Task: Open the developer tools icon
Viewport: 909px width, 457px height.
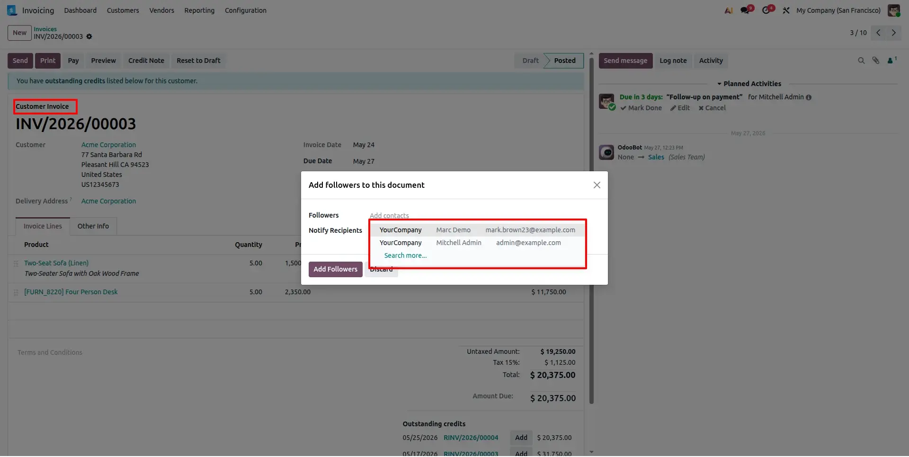Action: pyautogui.click(x=786, y=10)
